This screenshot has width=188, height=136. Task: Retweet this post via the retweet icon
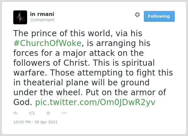point(32,113)
